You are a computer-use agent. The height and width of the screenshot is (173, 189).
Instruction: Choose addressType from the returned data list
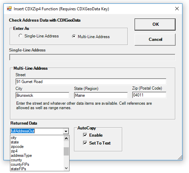37,155
